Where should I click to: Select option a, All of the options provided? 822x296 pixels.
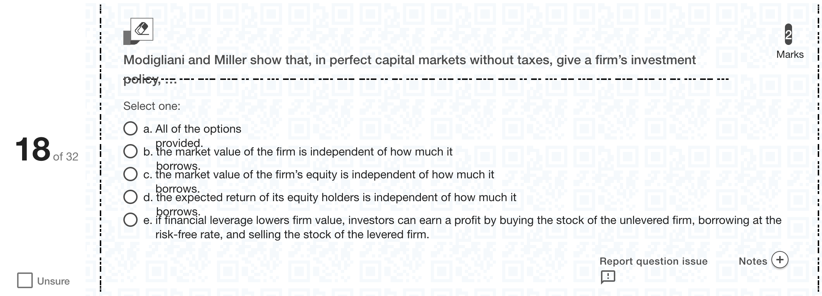[x=130, y=128]
